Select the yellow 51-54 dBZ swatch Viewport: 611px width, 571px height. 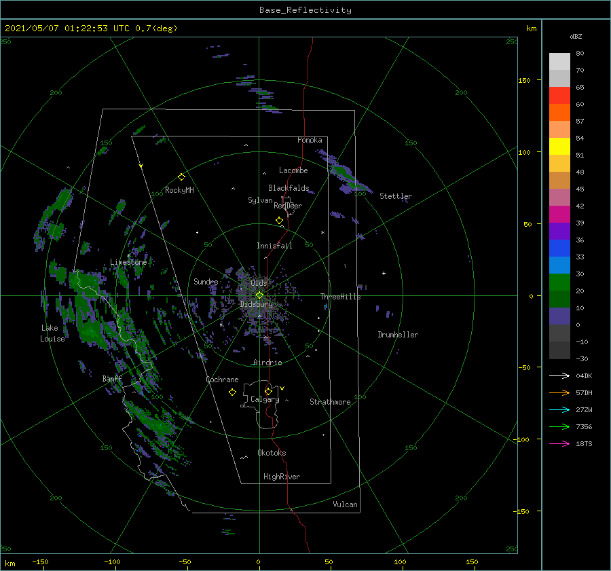(559, 147)
